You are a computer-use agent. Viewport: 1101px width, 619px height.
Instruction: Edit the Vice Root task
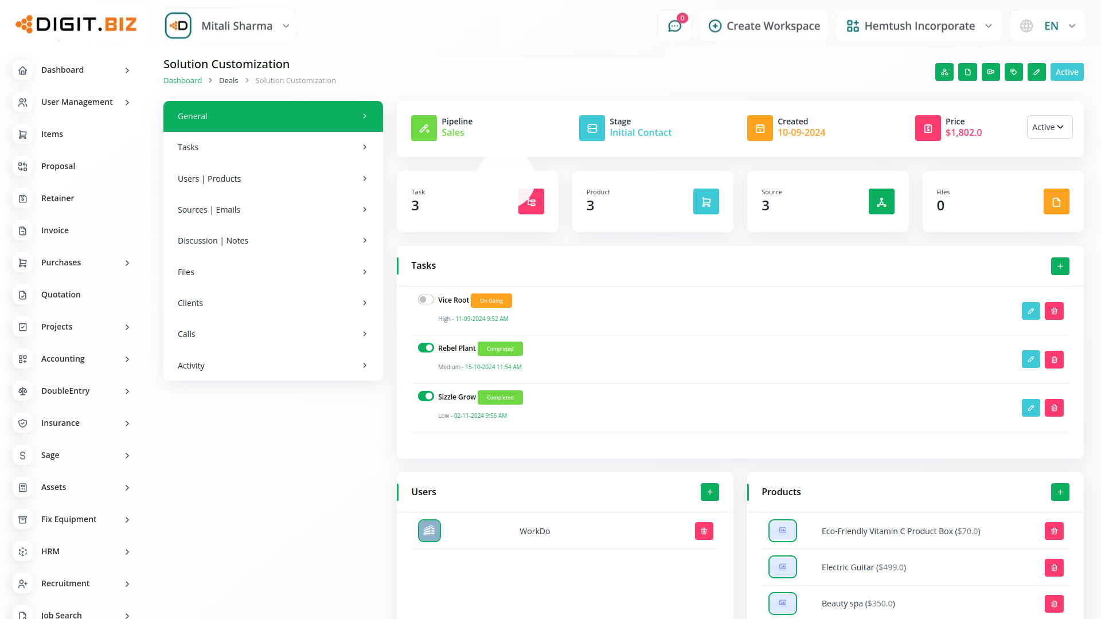click(x=1030, y=311)
